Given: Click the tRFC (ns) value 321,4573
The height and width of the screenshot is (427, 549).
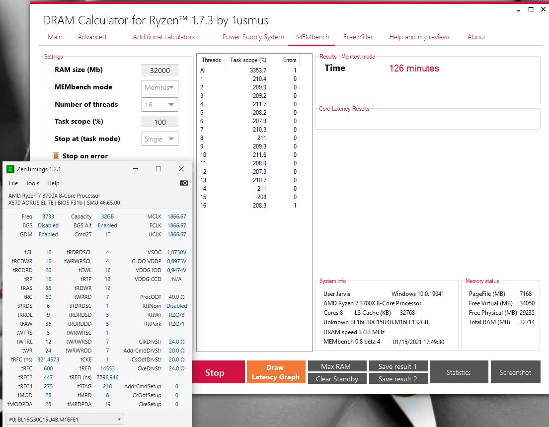Looking at the screenshot, I should (x=48, y=359).
